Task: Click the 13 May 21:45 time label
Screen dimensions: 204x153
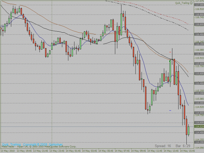Action: (x=40, y=151)
